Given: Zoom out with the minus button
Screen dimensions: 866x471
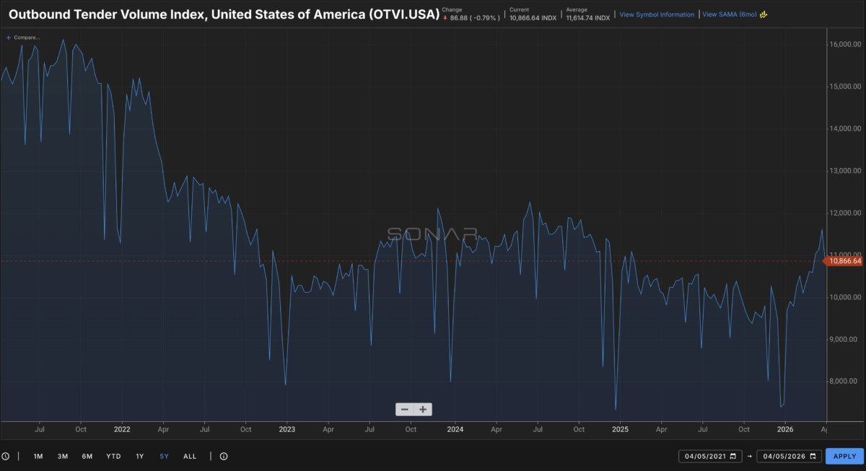Looking at the screenshot, I should [x=405, y=410].
